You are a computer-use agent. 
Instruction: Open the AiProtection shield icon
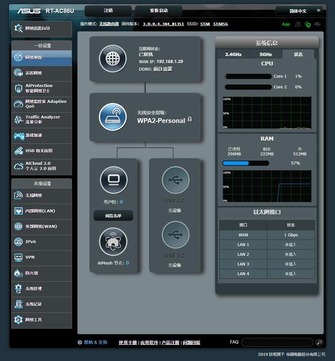(18, 88)
